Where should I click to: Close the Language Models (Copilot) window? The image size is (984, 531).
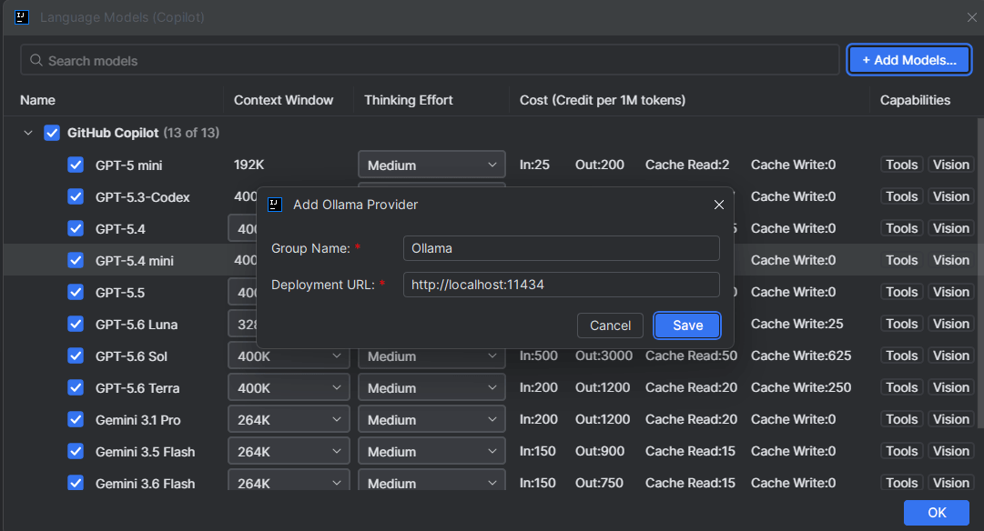click(972, 17)
